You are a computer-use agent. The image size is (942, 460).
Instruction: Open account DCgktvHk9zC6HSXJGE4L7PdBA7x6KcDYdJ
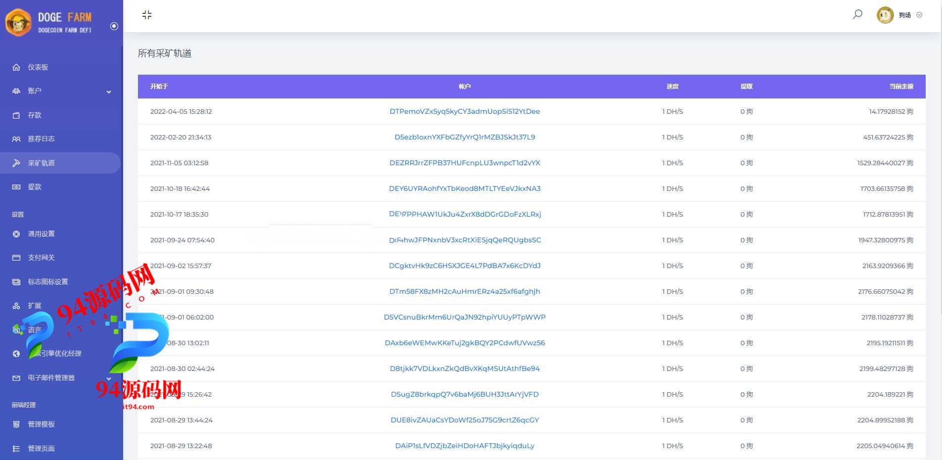(x=465, y=266)
